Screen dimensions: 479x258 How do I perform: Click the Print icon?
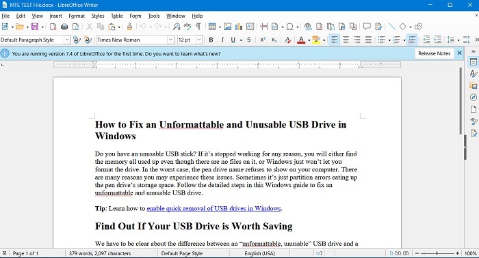click(64, 27)
